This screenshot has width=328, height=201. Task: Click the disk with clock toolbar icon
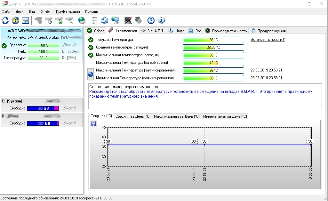pos(49,20)
